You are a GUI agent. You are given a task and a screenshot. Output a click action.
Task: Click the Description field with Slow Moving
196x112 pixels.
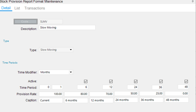(x=67, y=27)
